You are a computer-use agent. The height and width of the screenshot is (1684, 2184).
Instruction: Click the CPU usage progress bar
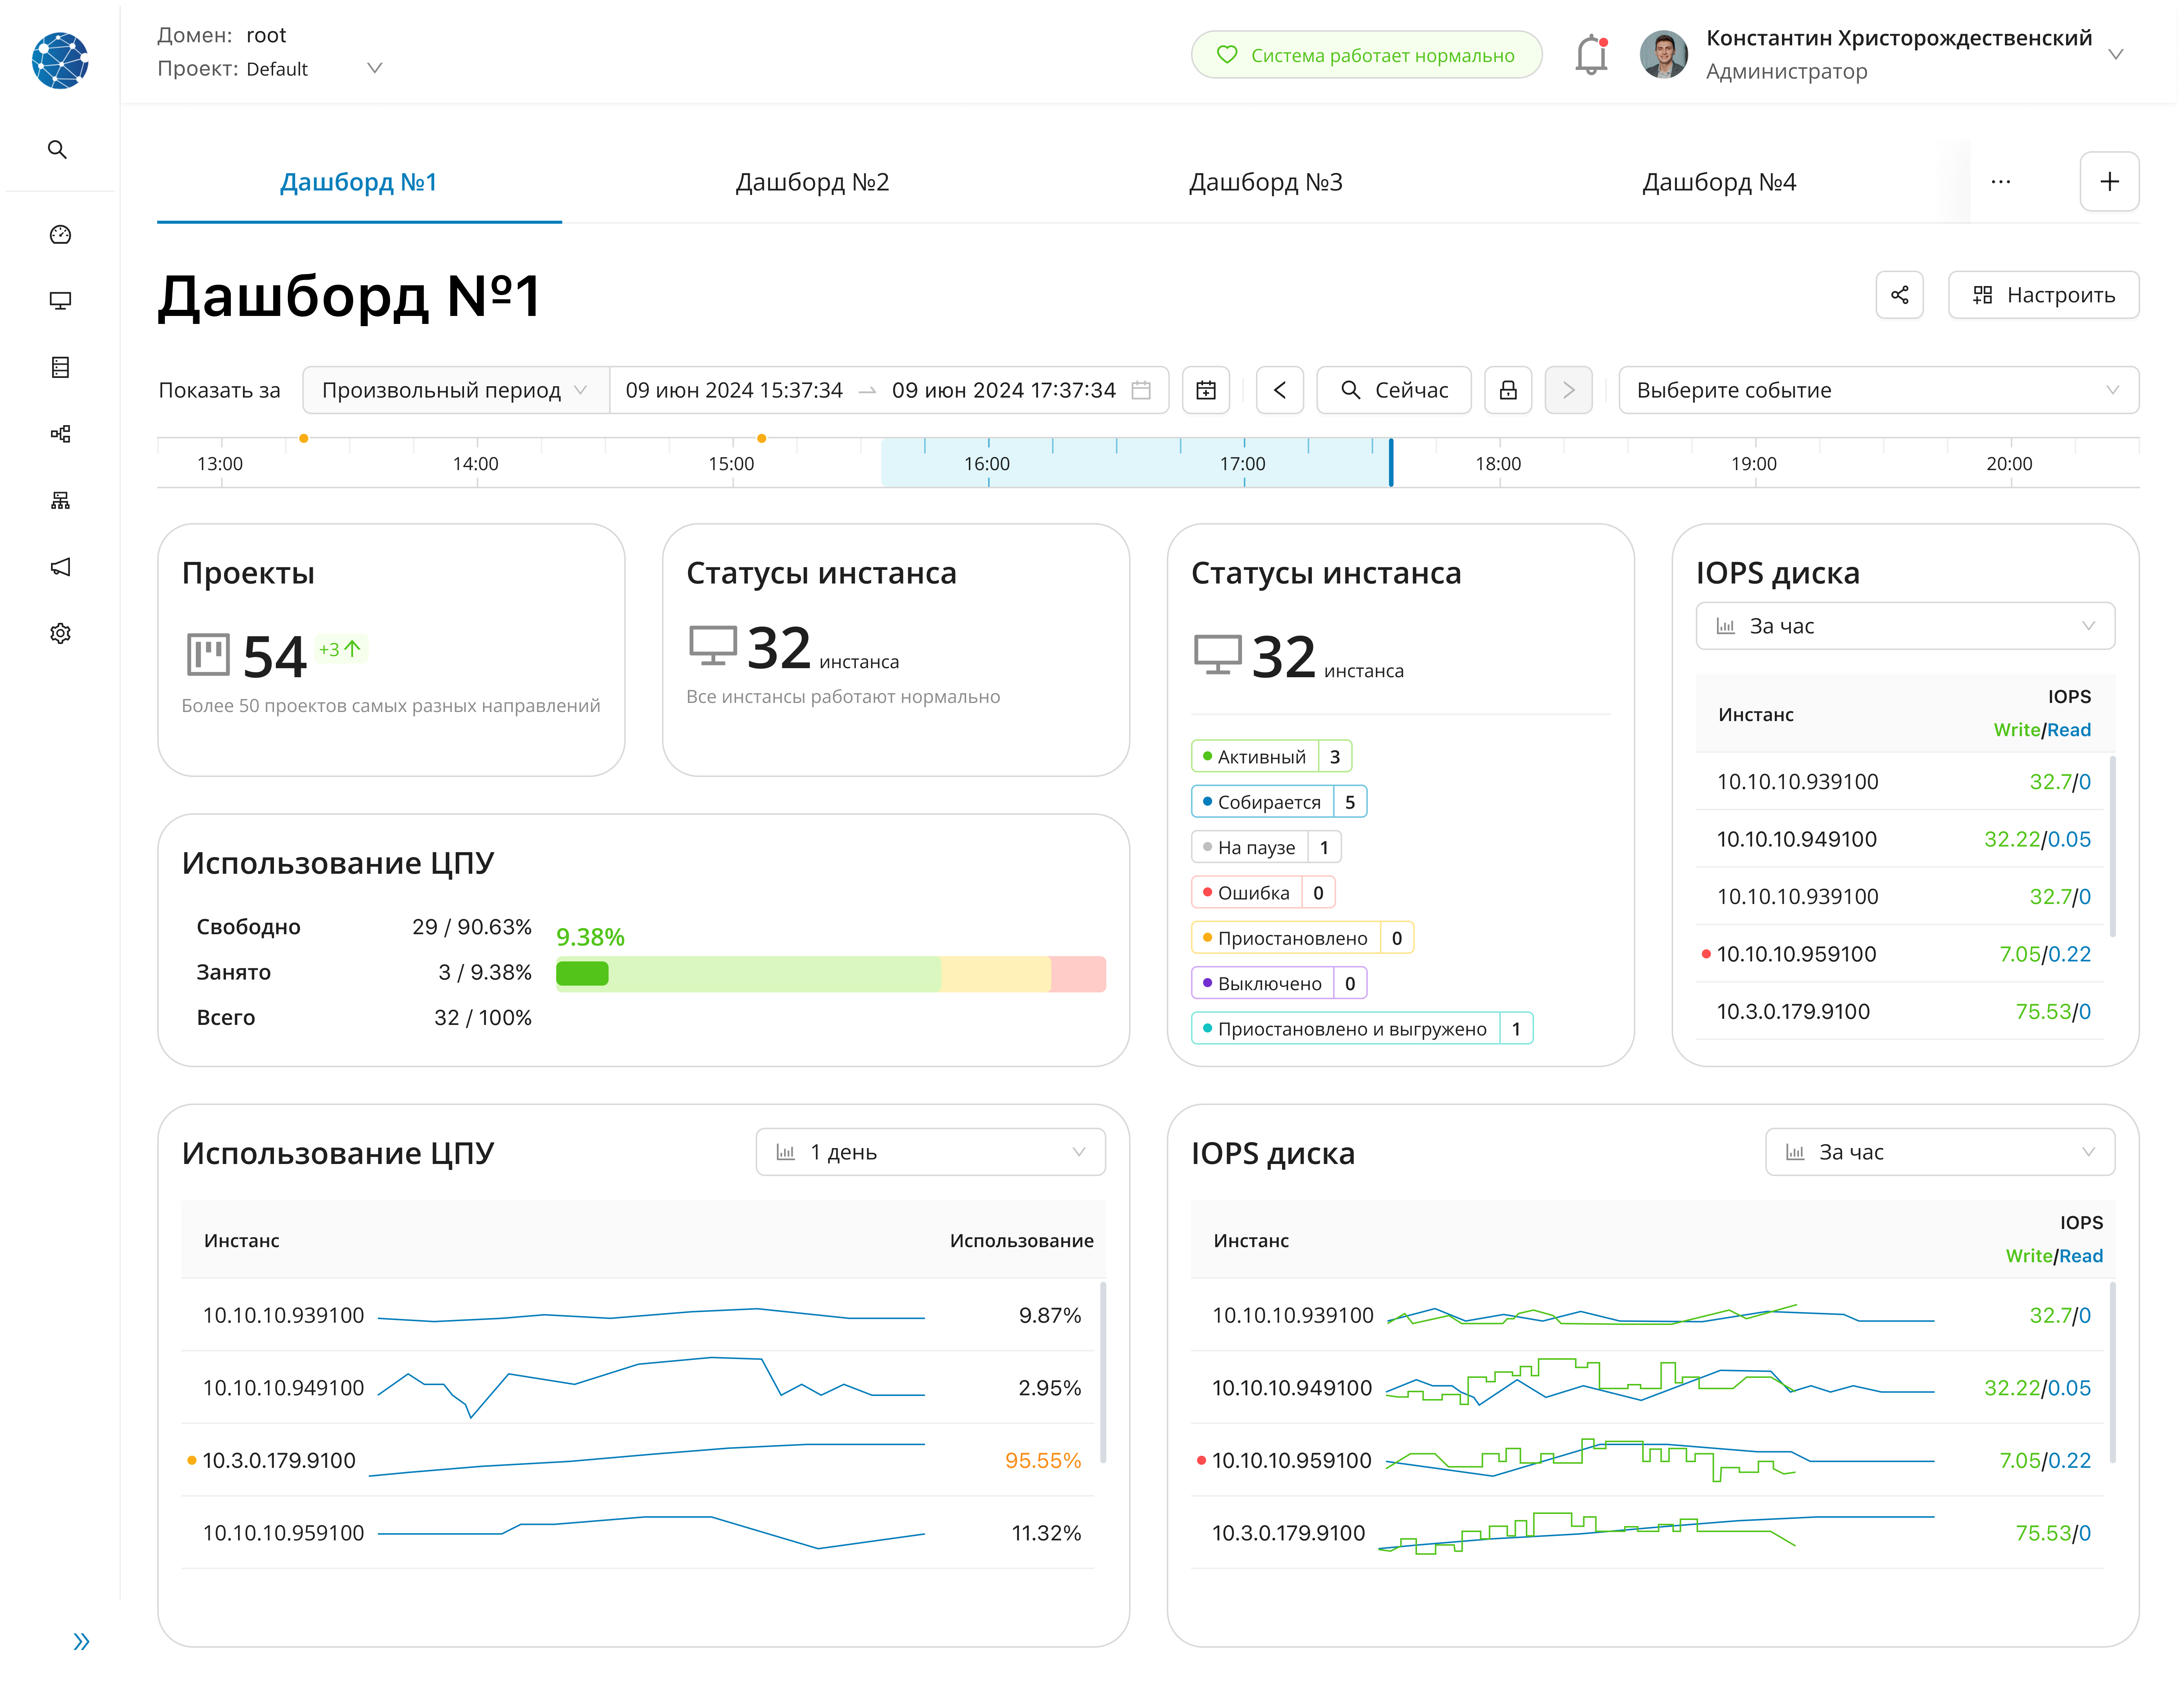point(831,974)
